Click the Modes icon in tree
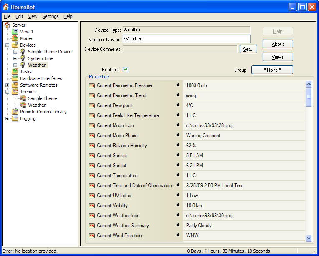The width and height of the screenshot is (319, 256). pos(15,38)
